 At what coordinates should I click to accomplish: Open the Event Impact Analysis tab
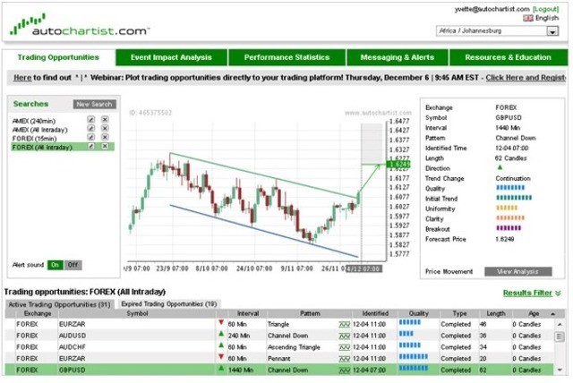click(171, 57)
